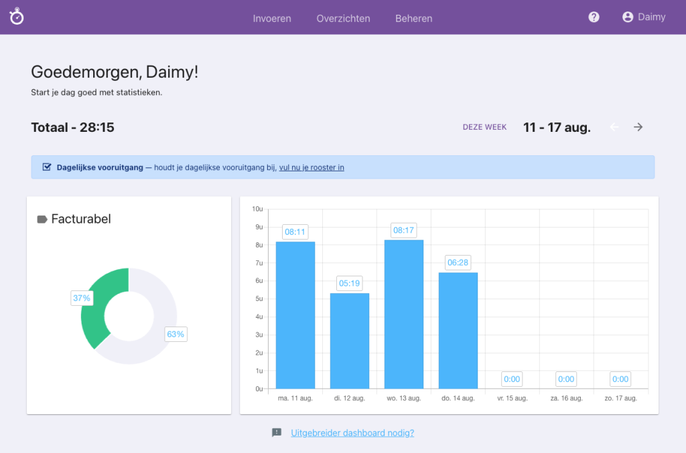The image size is (686, 453).
Task: Click the '11 - 17 aug.' date range
Action: (x=557, y=126)
